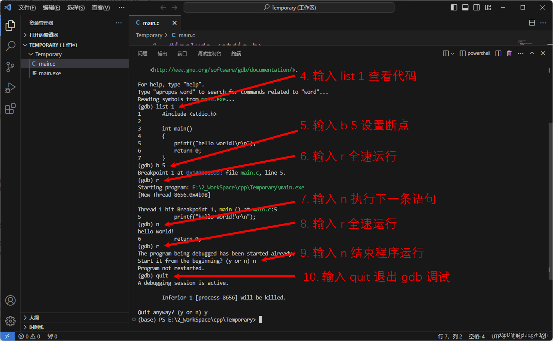Open the Manage gear settings menu

pyautogui.click(x=10, y=321)
